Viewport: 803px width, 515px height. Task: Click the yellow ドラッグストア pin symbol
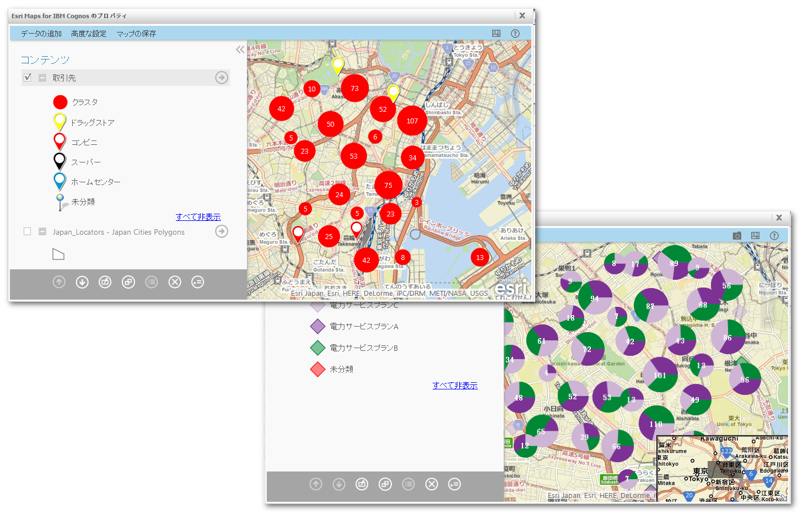coord(60,122)
